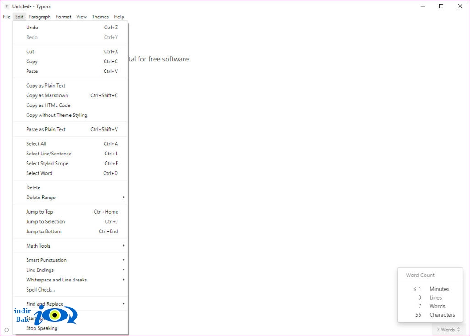The image size is (470, 336).
Task: Choose Stop Speaking
Action: [x=71, y=328]
